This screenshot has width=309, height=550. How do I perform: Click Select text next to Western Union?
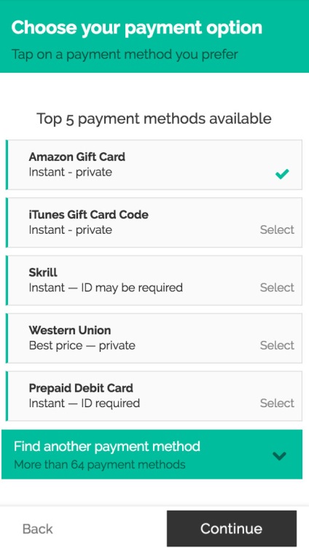pos(277,345)
